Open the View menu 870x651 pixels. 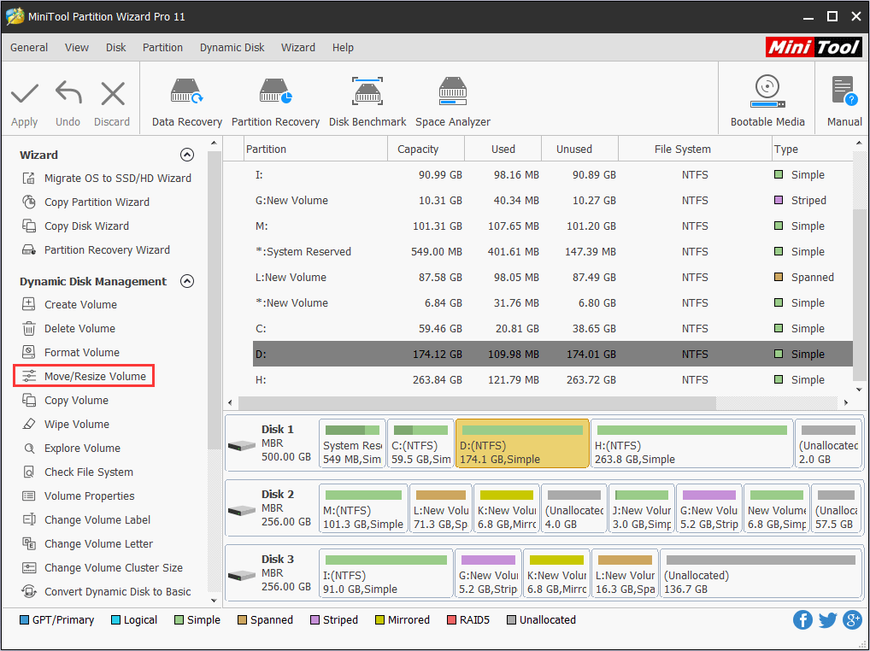pos(77,48)
